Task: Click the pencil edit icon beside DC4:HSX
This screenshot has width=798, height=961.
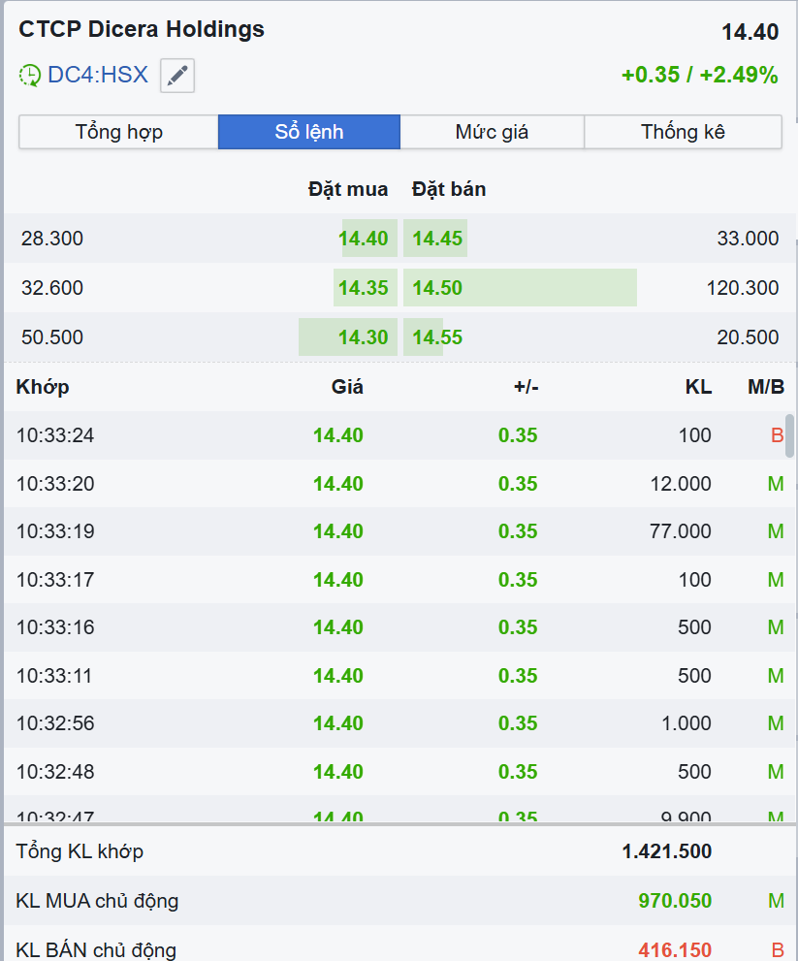Action: click(x=177, y=76)
